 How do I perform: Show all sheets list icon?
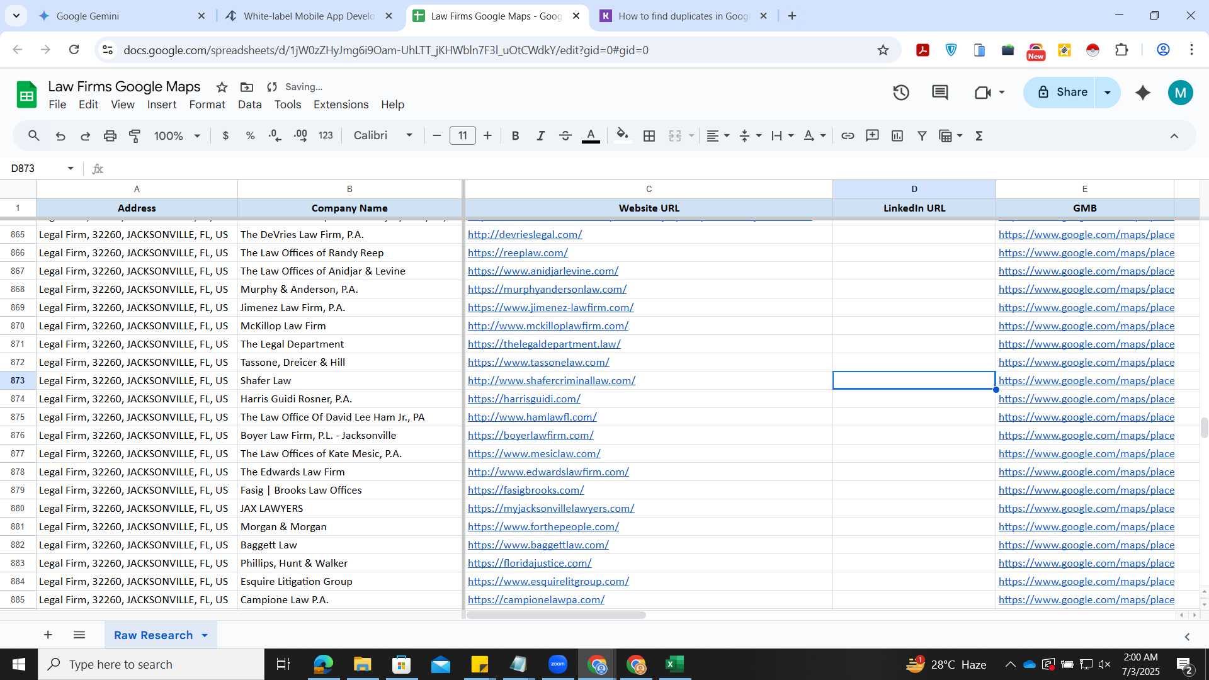79,635
